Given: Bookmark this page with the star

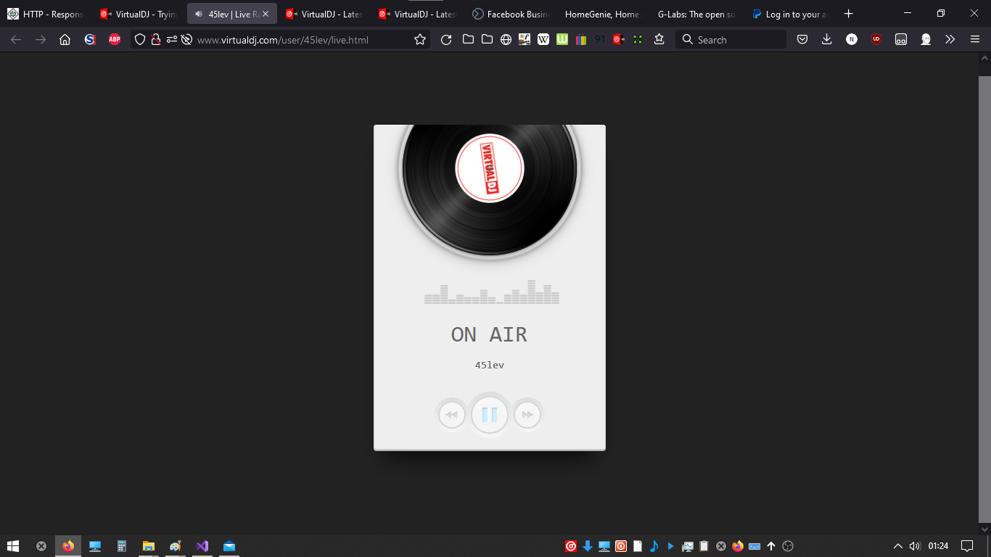Looking at the screenshot, I should [420, 40].
